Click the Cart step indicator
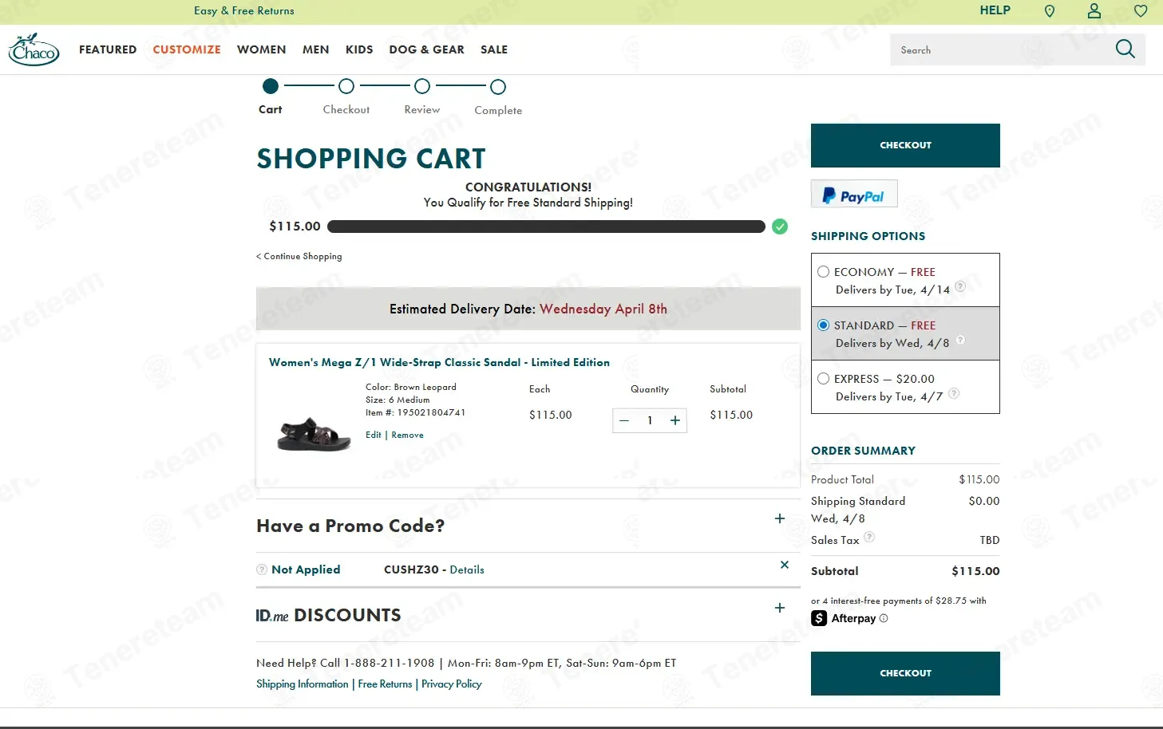Viewport: 1163px width, 729px height. click(271, 86)
